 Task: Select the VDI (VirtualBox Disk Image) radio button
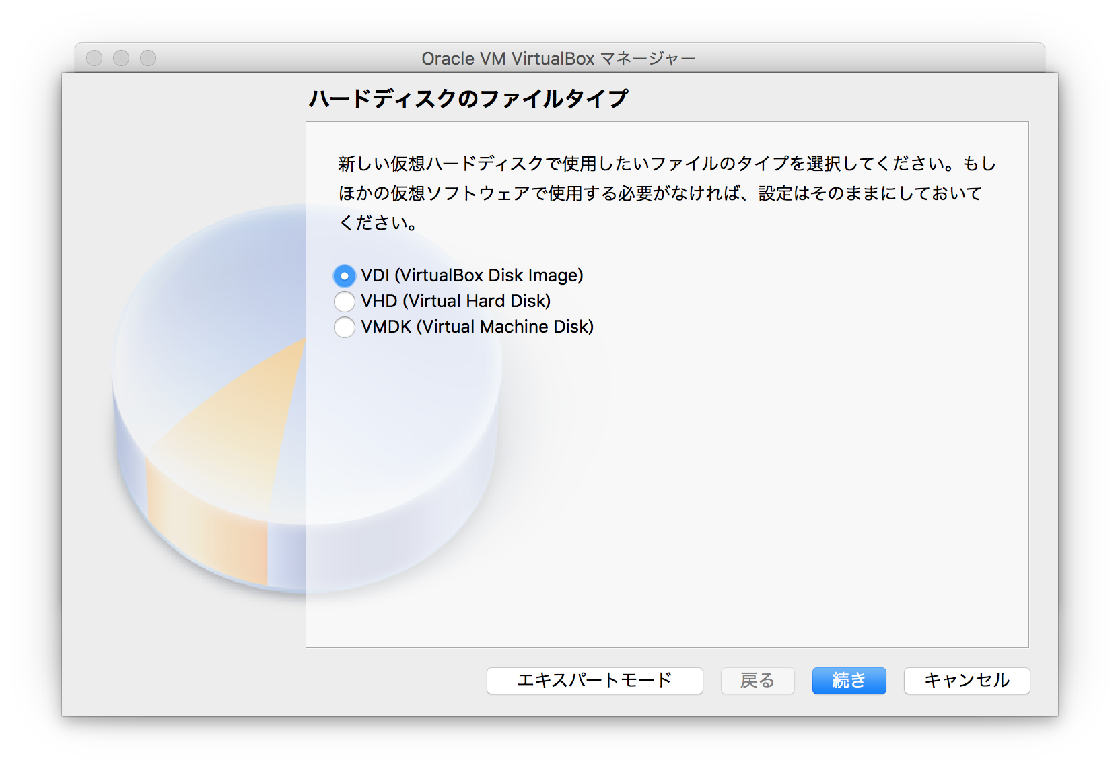click(344, 275)
